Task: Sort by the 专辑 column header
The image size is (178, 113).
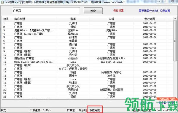Action: 111,19
